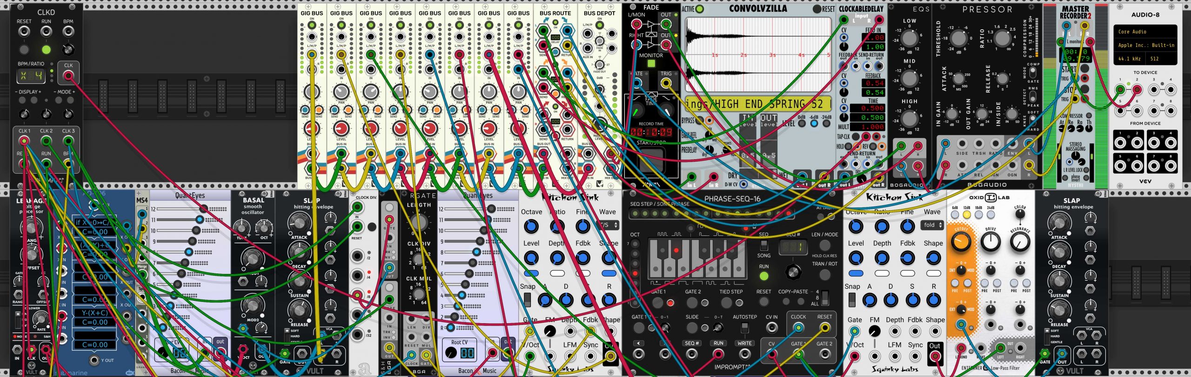Open the 512 block size dropdown on Audio-8
The width and height of the screenshot is (1191, 377).
[1161, 58]
